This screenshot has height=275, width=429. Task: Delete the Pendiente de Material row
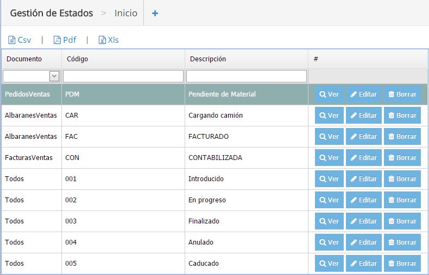tap(402, 94)
